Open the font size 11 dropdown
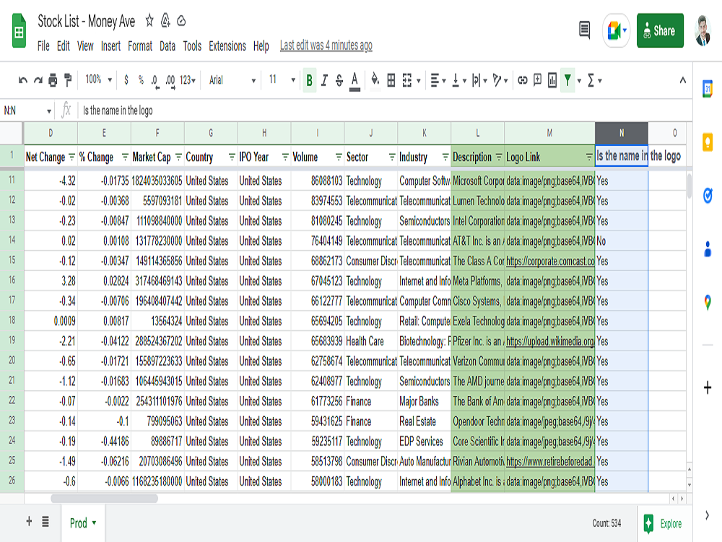The image size is (722, 542). tap(282, 79)
